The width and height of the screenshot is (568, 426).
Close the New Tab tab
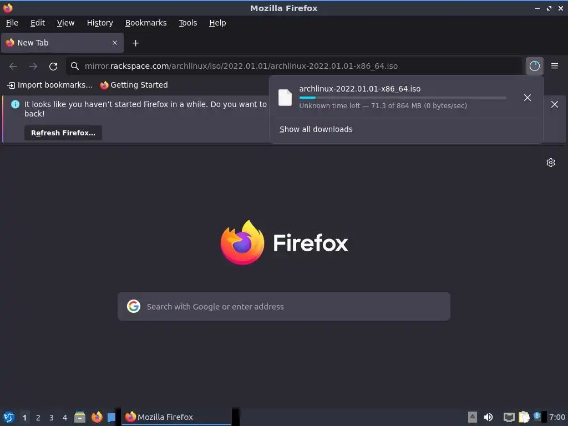pos(115,43)
